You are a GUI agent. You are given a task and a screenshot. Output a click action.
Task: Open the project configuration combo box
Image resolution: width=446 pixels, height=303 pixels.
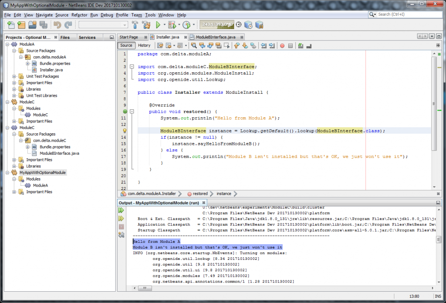click(x=103, y=25)
